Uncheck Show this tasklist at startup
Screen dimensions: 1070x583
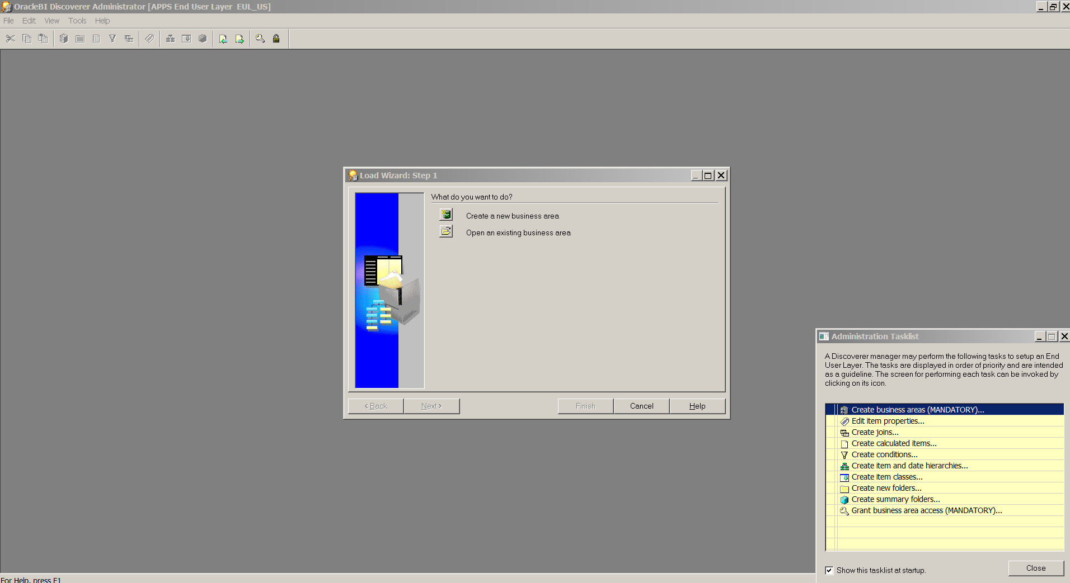pos(829,570)
